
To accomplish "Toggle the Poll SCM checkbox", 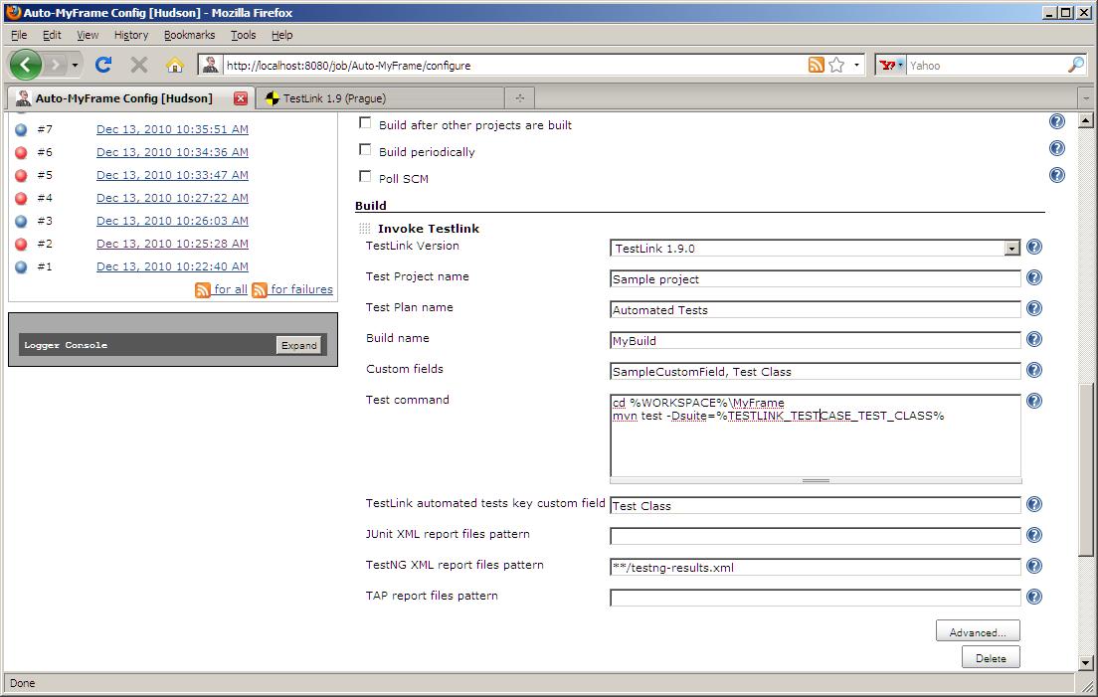I will 365,177.
